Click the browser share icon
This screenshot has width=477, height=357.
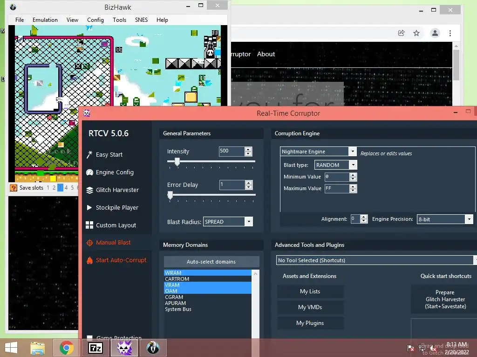[x=401, y=33]
